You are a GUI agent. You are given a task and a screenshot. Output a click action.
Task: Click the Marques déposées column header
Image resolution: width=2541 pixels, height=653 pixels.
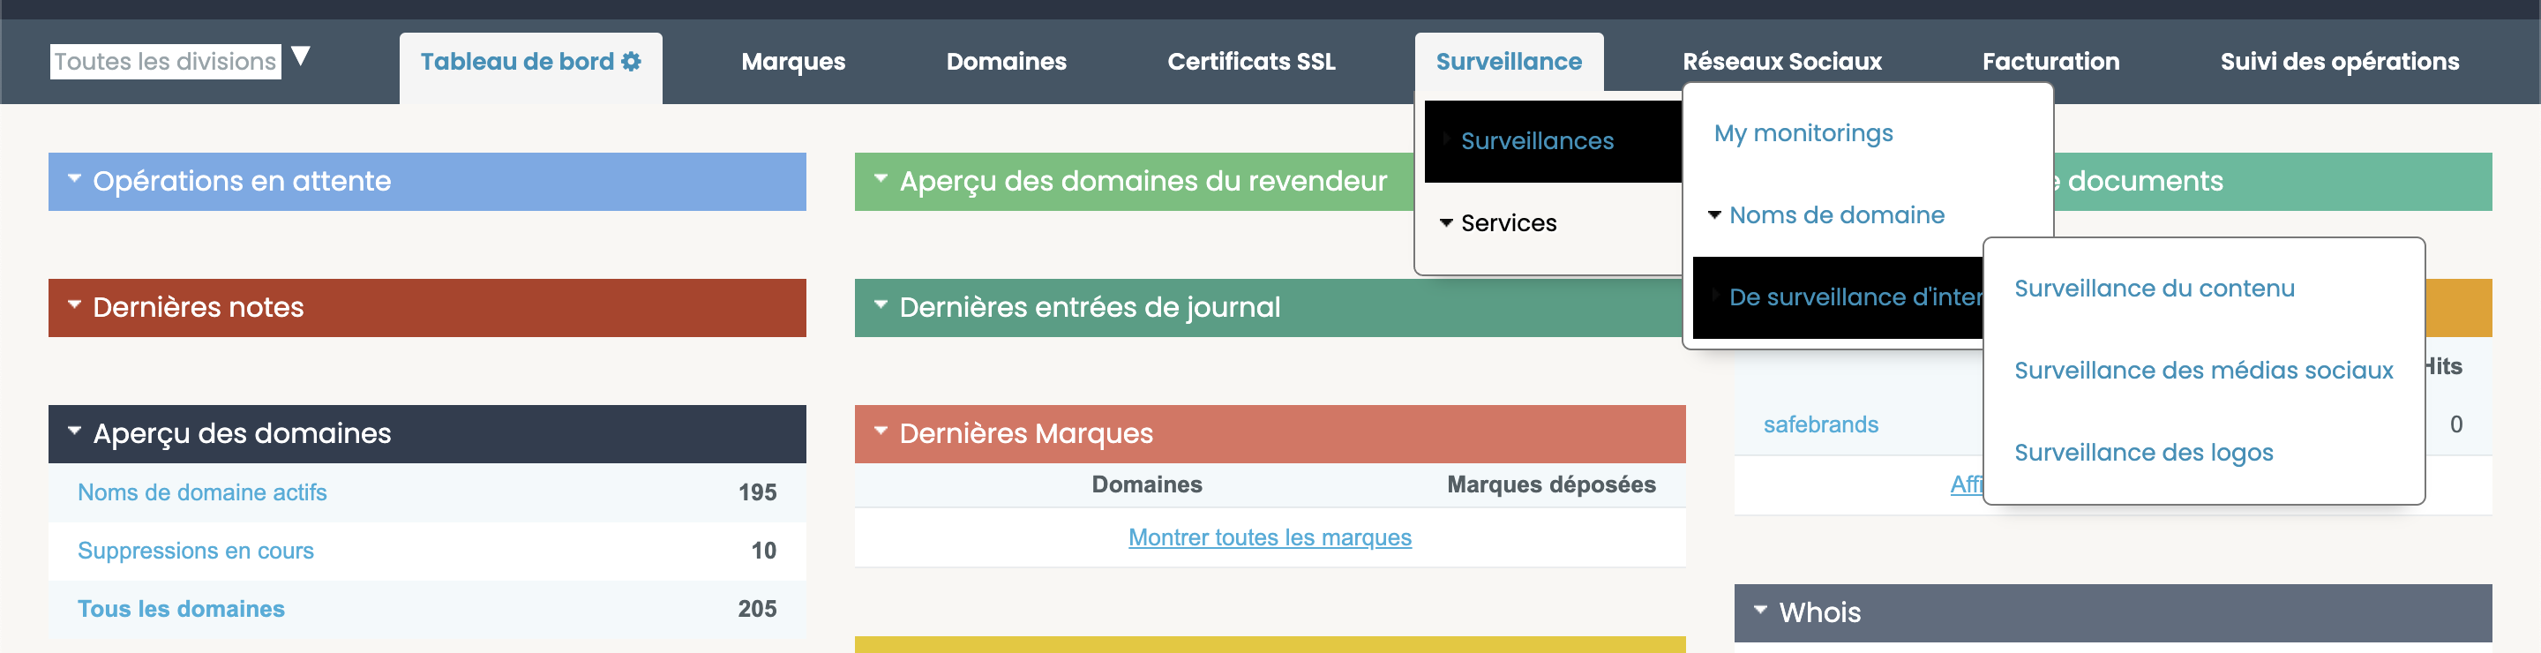(1551, 484)
